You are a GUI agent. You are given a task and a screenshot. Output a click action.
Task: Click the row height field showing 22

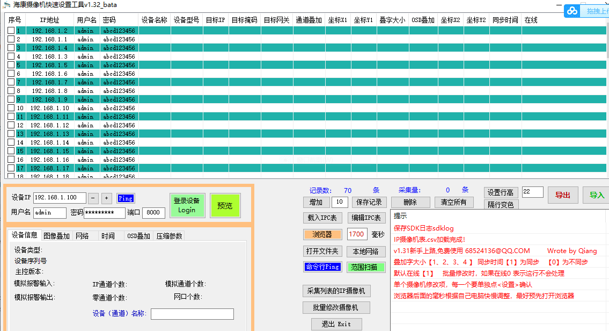532,192
